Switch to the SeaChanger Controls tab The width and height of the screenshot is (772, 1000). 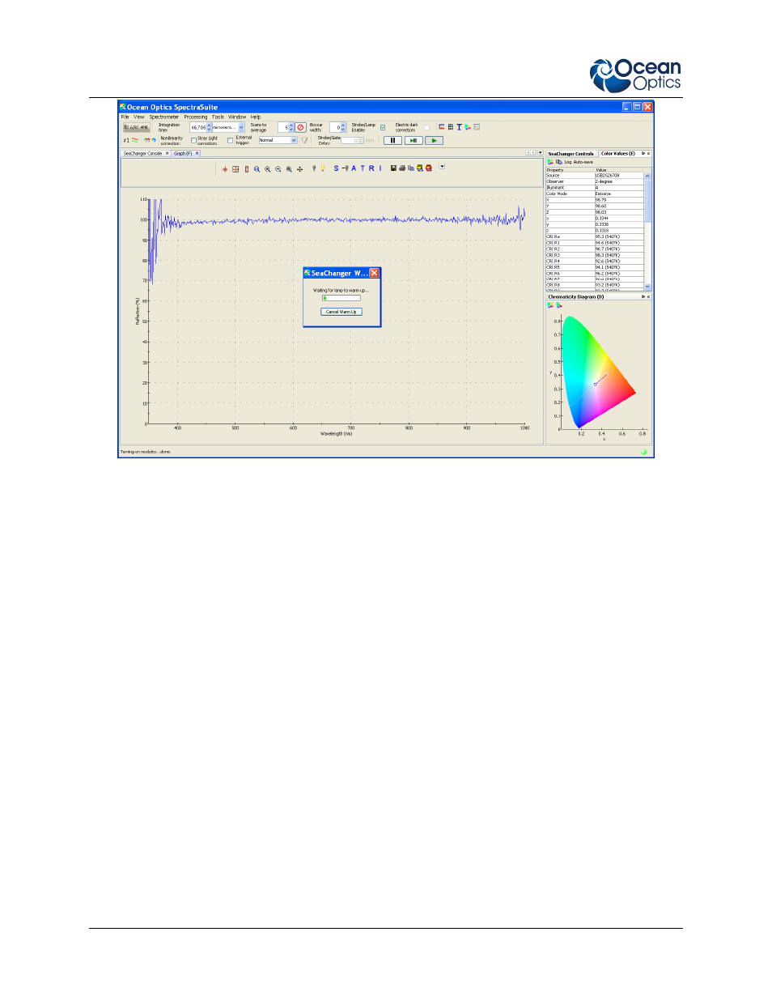click(571, 153)
